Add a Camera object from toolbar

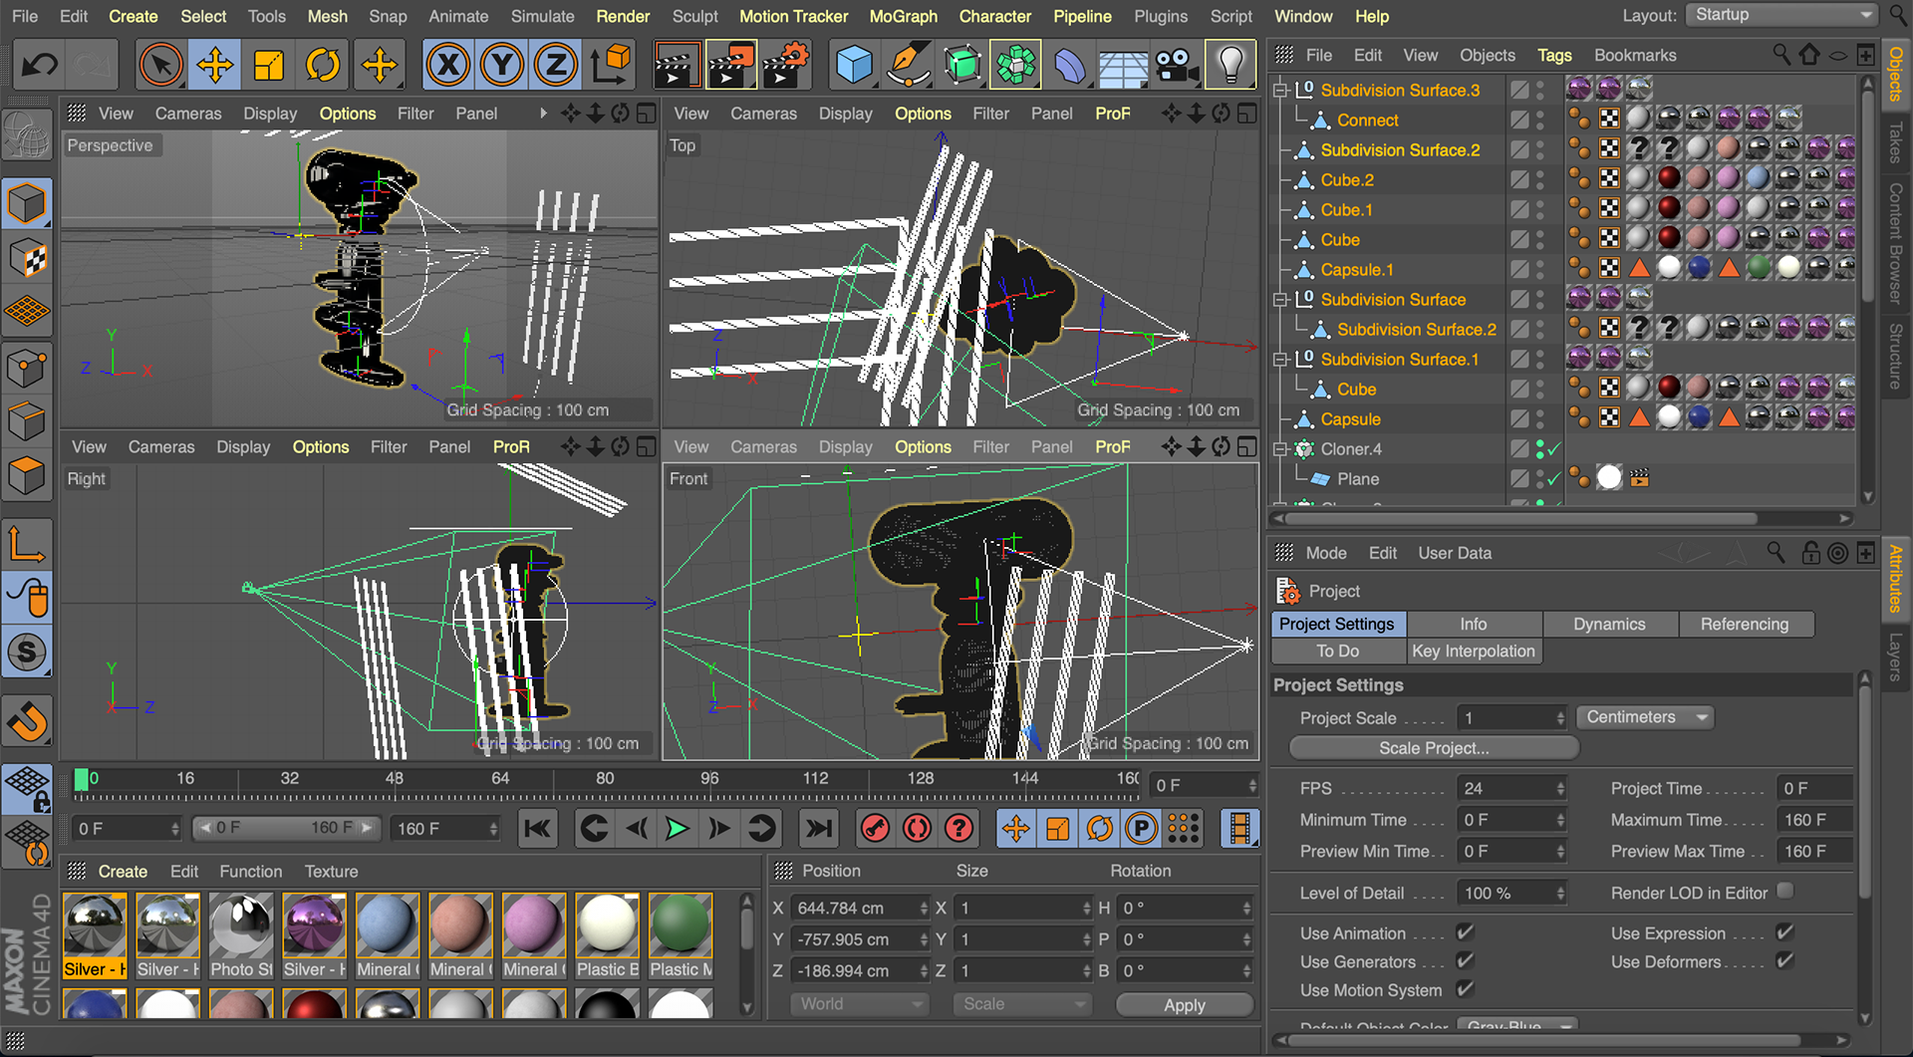1177,66
